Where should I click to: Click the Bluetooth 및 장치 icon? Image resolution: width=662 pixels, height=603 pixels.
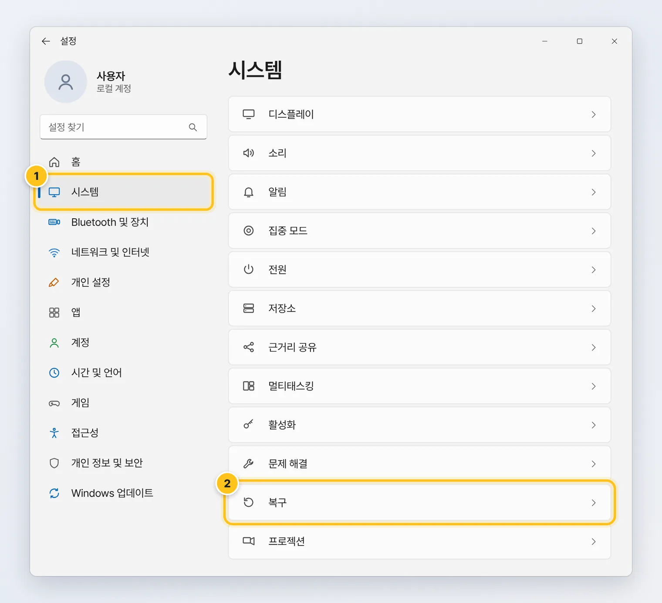[54, 222]
